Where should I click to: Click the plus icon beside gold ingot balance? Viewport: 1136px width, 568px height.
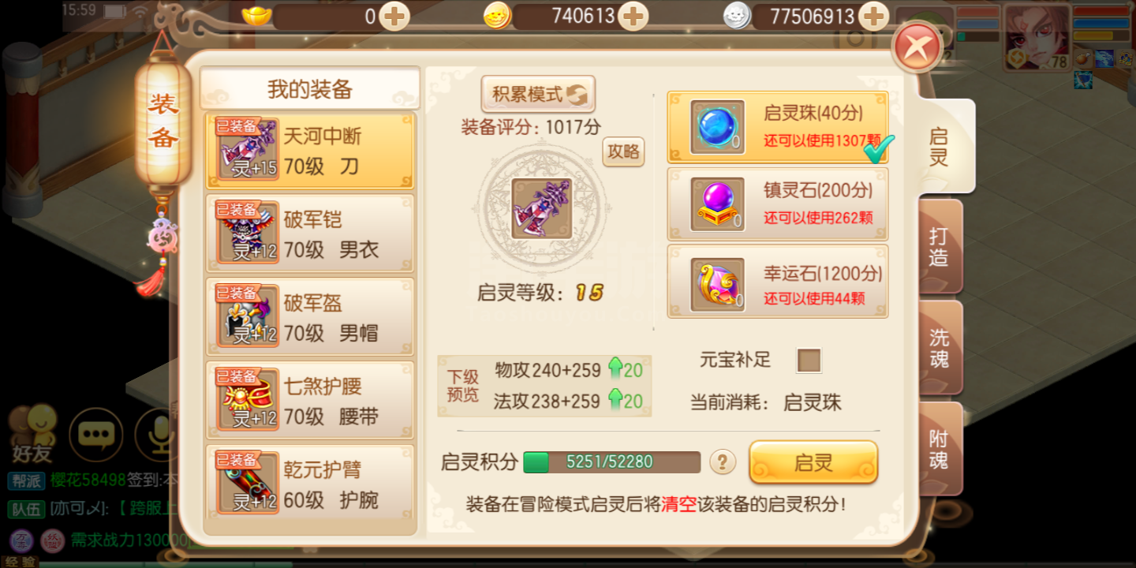(x=394, y=16)
